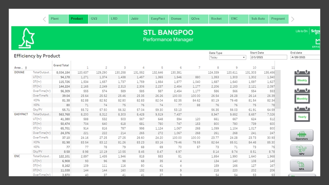The image size is (329, 185).
Task: Click DOMAE grand total 8,034,184
Action: click(x=63, y=73)
